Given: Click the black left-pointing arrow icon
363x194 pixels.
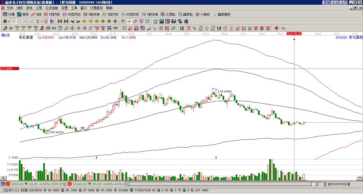Looking at the screenshot, I should click(x=72, y=21).
